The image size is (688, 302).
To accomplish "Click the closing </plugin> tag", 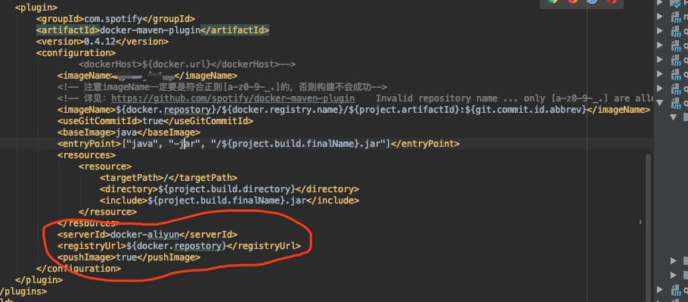I will (39, 280).
